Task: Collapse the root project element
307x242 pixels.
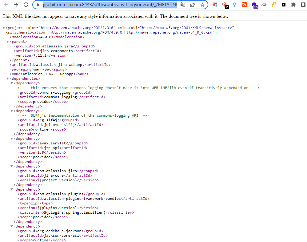Action: (x=4, y=28)
